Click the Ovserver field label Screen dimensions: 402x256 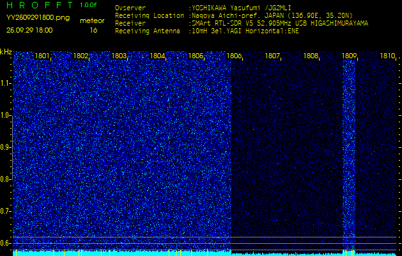130,8
